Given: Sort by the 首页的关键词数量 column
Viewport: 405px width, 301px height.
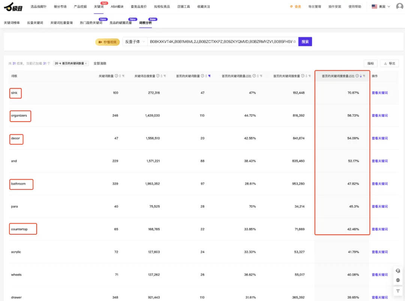Looking at the screenshot, I should click(x=206, y=76).
